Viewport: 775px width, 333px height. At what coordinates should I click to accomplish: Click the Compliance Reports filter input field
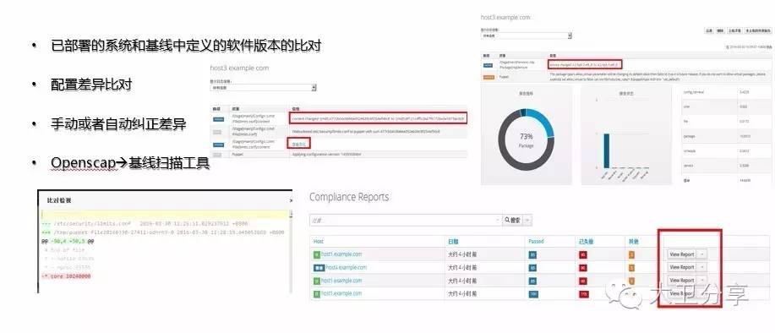(x=406, y=220)
